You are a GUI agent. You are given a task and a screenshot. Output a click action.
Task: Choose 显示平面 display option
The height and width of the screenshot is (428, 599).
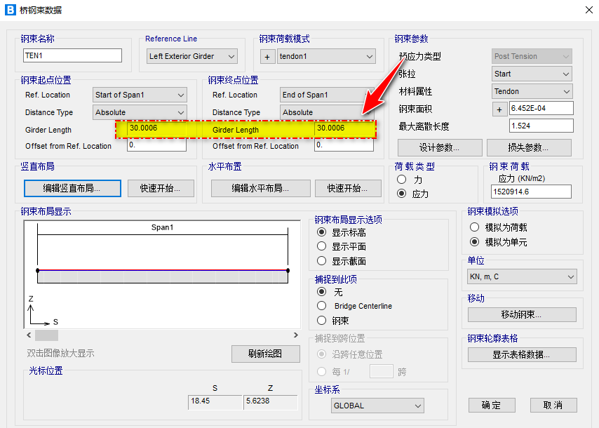(322, 246)
